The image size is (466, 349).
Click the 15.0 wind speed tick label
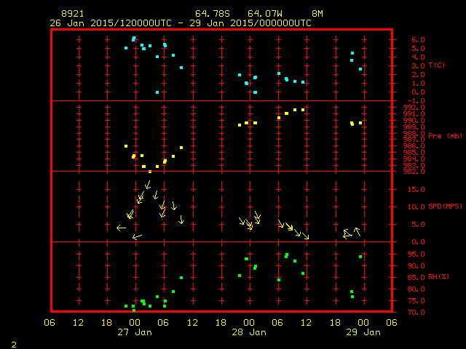coord(411,189)
